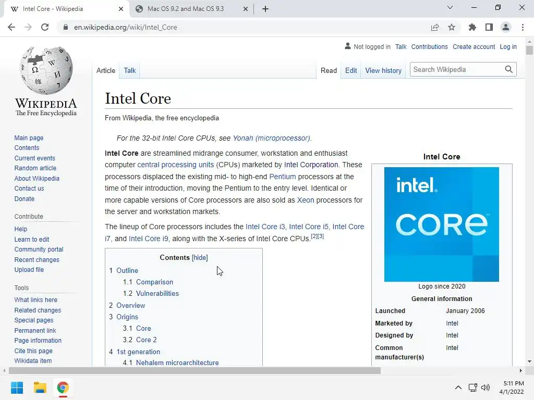This screenshot has width=534, height=400.
Task: Open Cite this page link
Action: tap(33, 351)
